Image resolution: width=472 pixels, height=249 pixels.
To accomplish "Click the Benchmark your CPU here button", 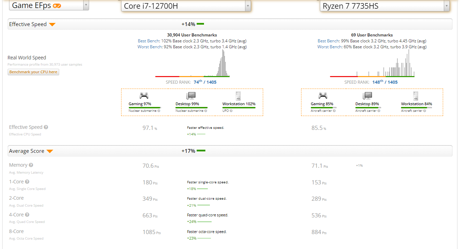I will pos(33,72).
